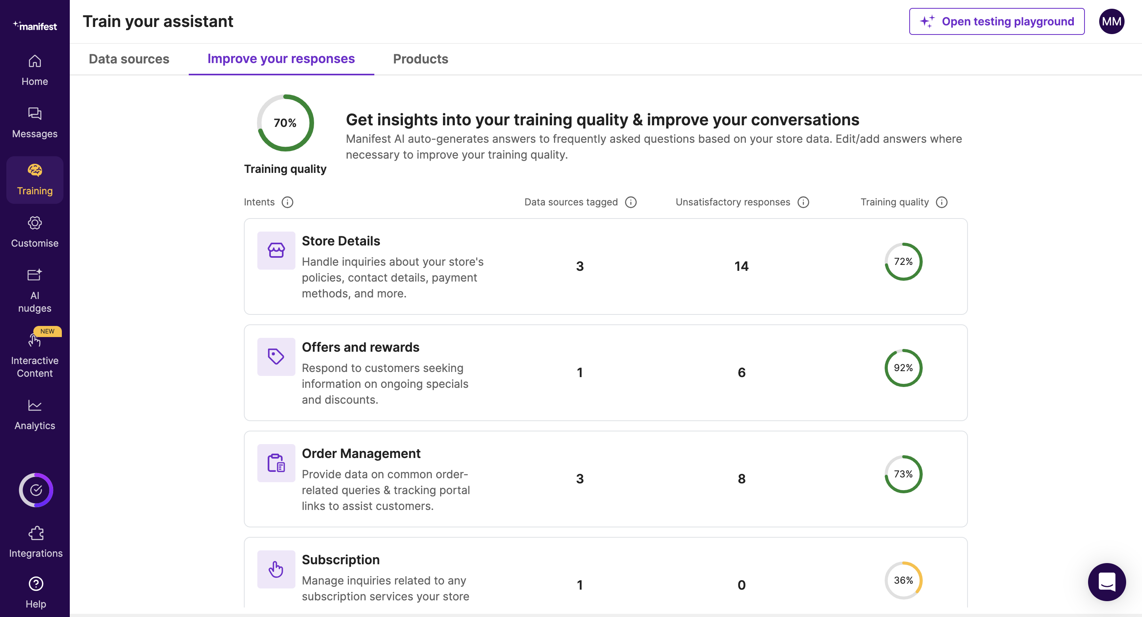Switch to the Data sources tab
This screenshot has height=617, width=1142.
pyautogui.click(x=128, y=59)
